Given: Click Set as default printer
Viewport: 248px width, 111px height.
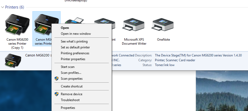Looking at the screenshot, I should [82, 47].
